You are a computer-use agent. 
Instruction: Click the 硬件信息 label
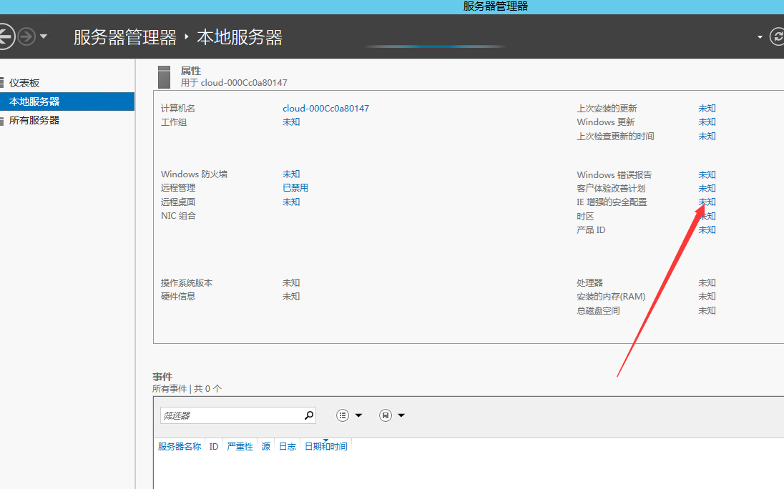click(x=178, y=296)
